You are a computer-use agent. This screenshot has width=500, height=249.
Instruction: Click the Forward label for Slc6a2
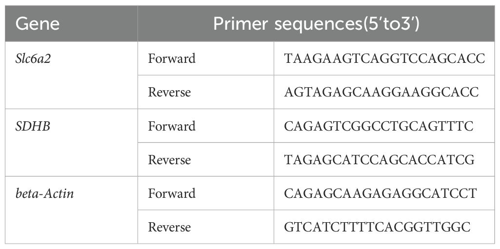tap(171, 58)
